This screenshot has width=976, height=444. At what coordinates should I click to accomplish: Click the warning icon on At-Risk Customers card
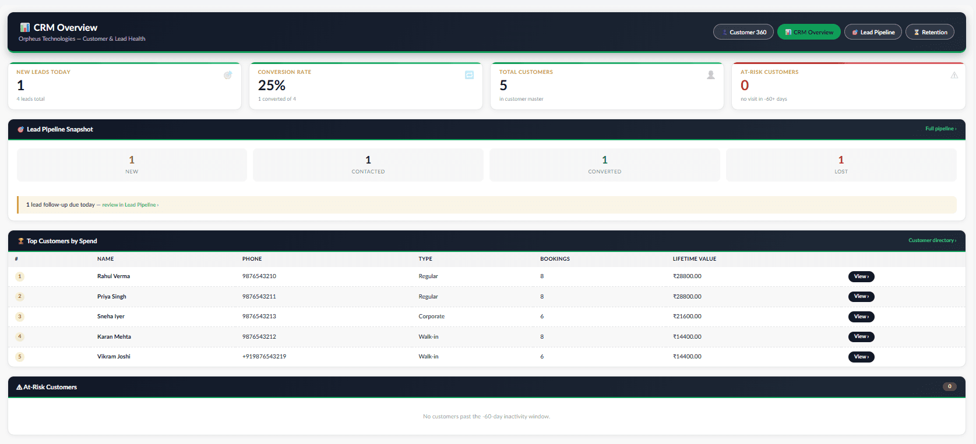pos(954,75)
